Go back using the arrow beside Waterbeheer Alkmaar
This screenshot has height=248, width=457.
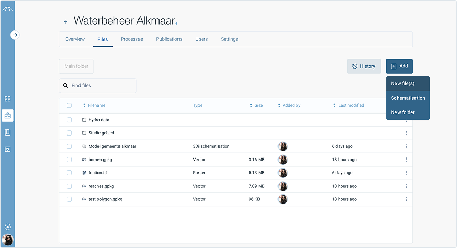(x=65, y=21)
